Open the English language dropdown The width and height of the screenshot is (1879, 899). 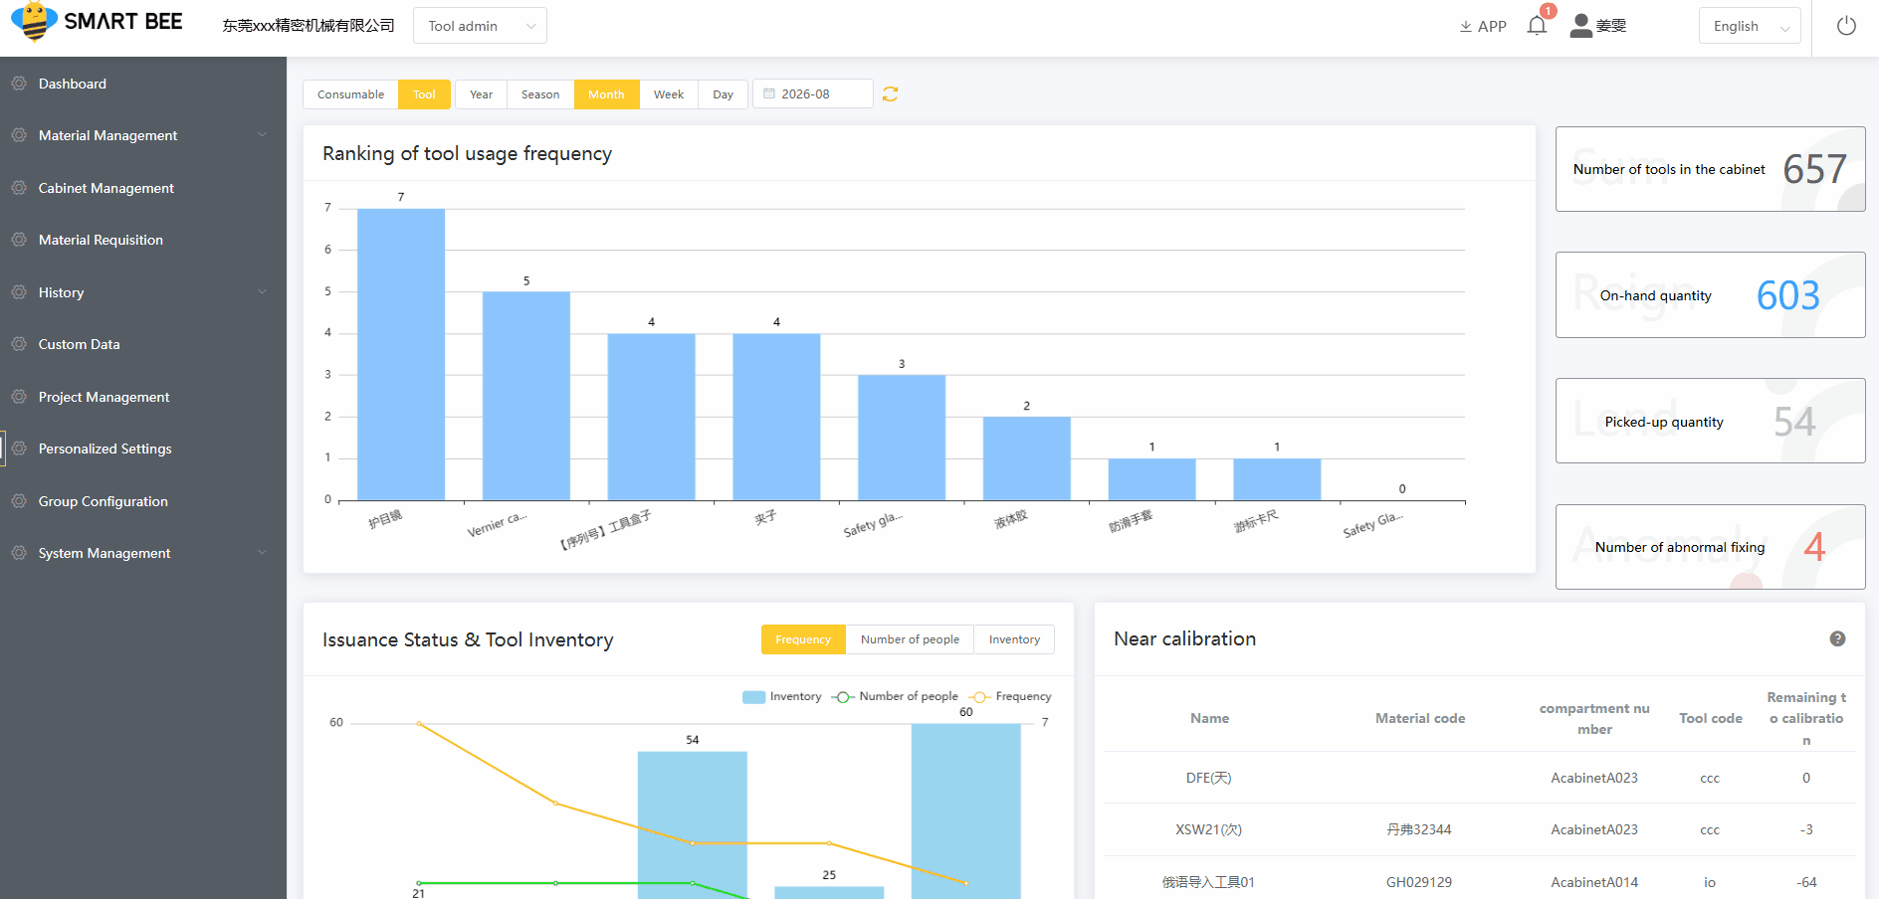tap(1750, 26)
